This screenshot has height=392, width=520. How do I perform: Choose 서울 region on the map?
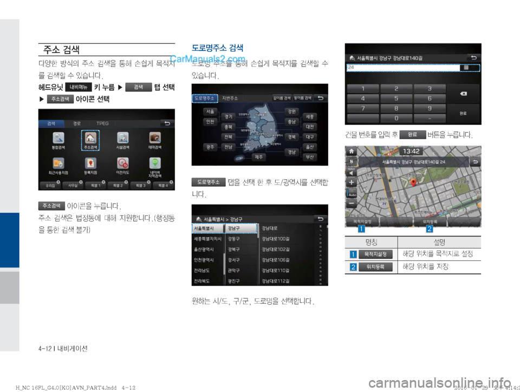point(210,112)
